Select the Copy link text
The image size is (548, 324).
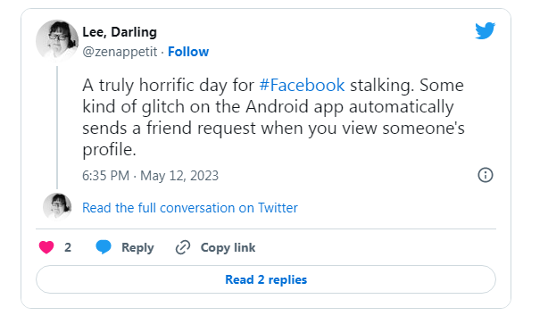[x=228, y=247]
